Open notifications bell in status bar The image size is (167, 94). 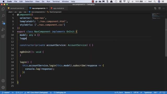click(164, 92)
